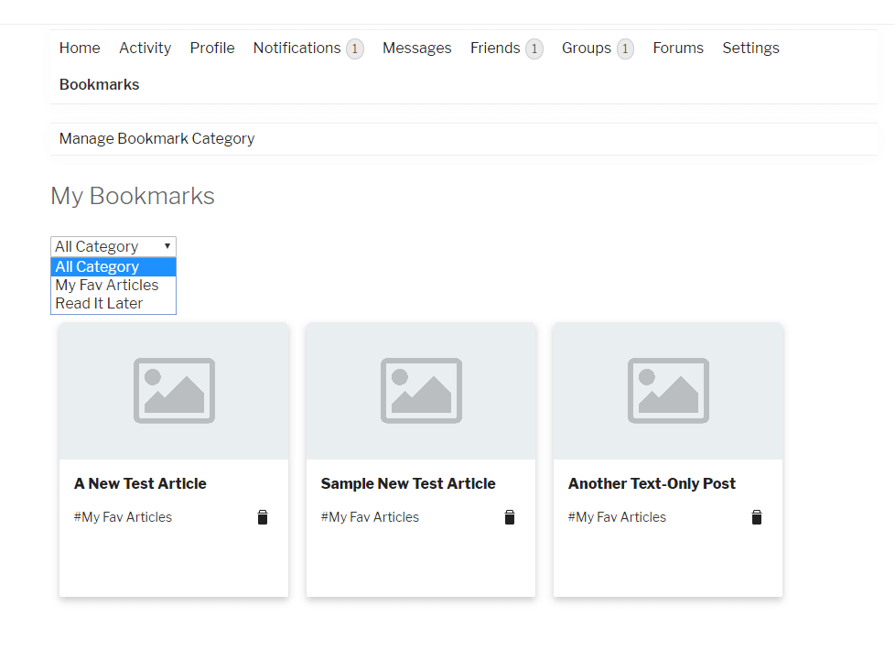
Task: Open the Notifications tab
Action: [x=297, y=48]
